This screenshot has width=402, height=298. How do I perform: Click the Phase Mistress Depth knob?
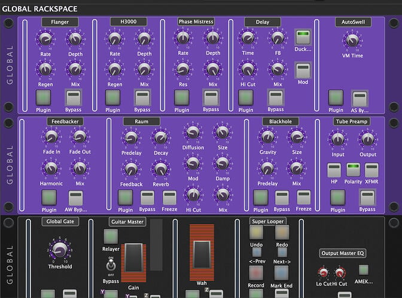pyautogui.click(x=213, y=38)
